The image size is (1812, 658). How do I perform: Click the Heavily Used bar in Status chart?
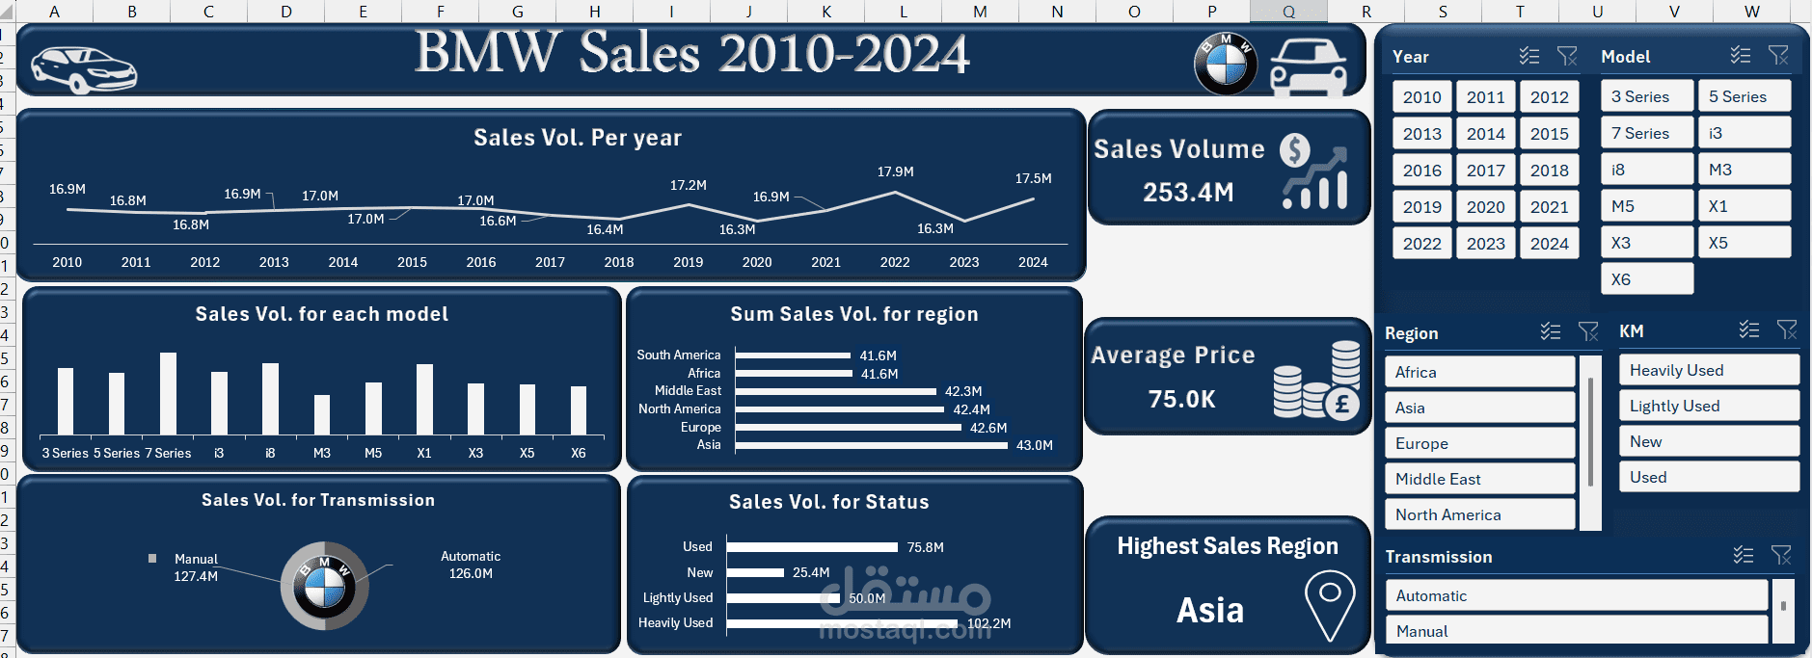(843, 623)
